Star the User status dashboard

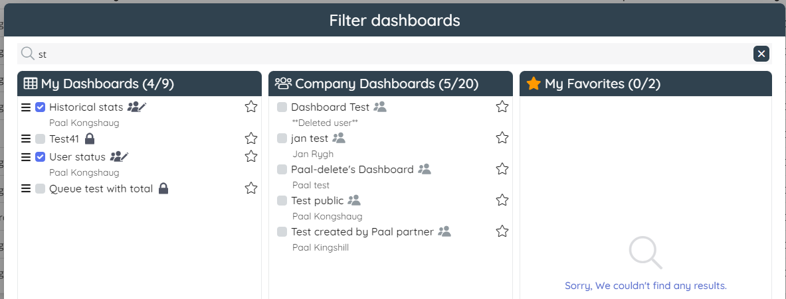click(x=250, y=156)
